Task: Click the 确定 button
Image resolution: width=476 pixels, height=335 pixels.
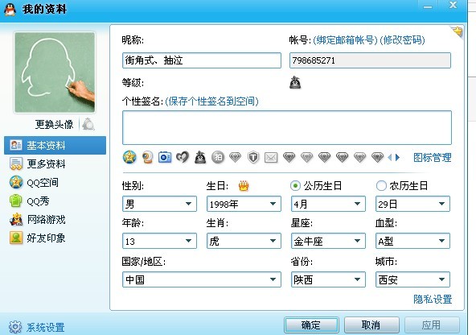Action: 311,325
